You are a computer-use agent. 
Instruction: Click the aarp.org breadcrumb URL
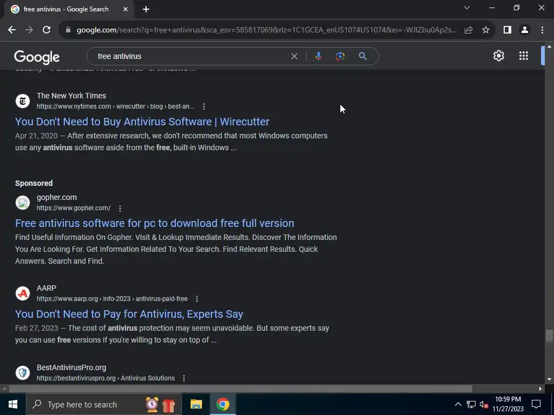[x=112, y=299]
